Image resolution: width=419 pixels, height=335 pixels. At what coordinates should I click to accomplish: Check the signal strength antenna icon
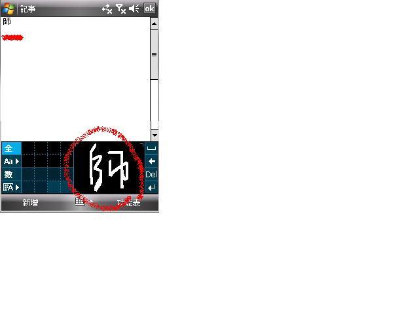pyautogui.click(x=121, y=9)
